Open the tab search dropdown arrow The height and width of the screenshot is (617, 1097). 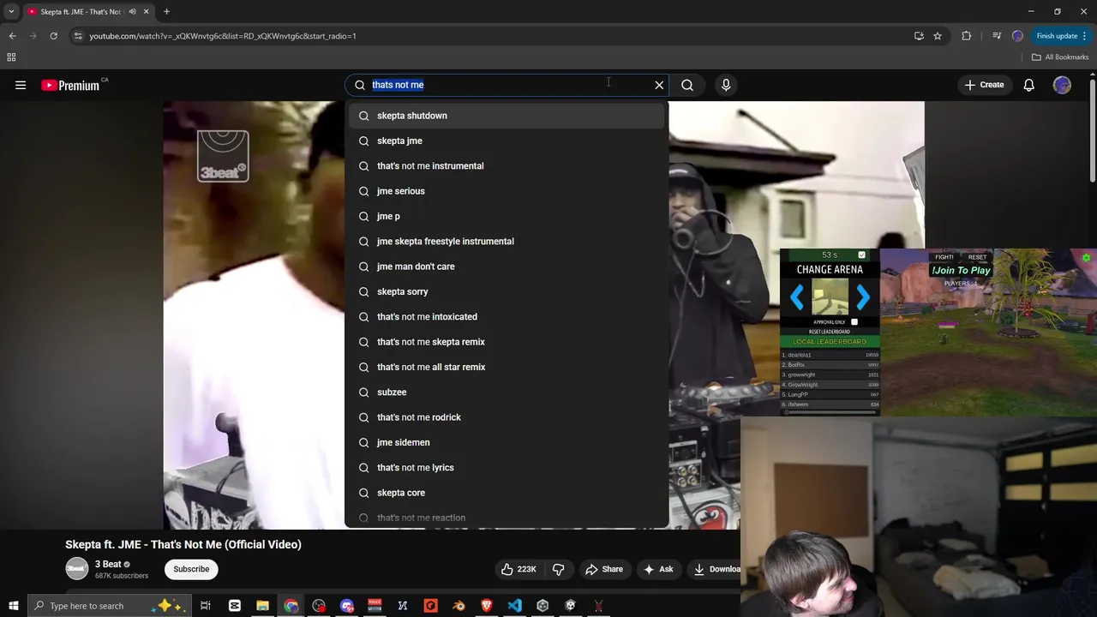[x=11, y=12]
